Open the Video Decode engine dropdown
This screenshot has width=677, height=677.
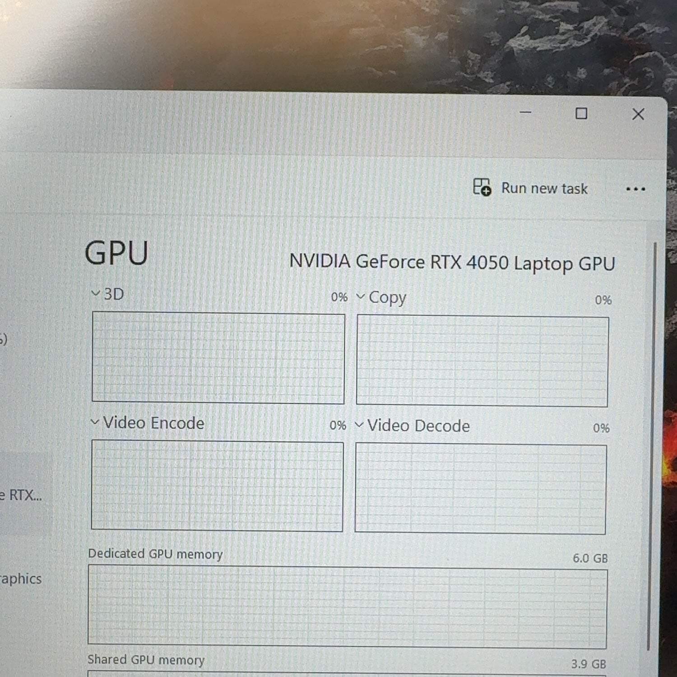[359, 425]
